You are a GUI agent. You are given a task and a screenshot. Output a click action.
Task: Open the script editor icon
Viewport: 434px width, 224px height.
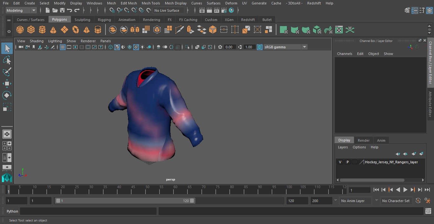click(428, 211)
